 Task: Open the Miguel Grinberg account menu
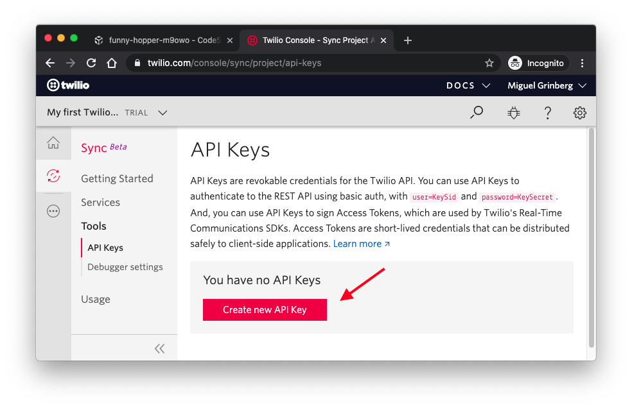547,85
